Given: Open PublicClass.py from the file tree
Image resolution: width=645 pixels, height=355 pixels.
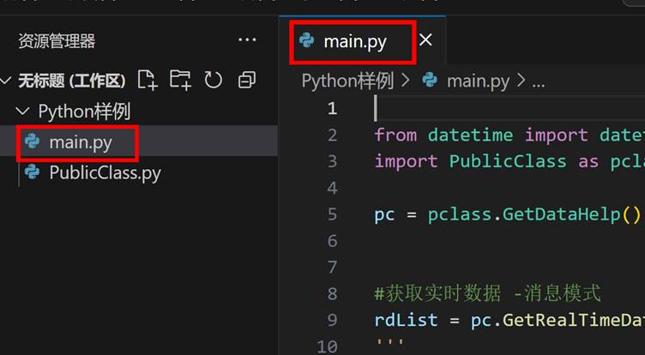Looking at the screenshot, I should point(104,172).
